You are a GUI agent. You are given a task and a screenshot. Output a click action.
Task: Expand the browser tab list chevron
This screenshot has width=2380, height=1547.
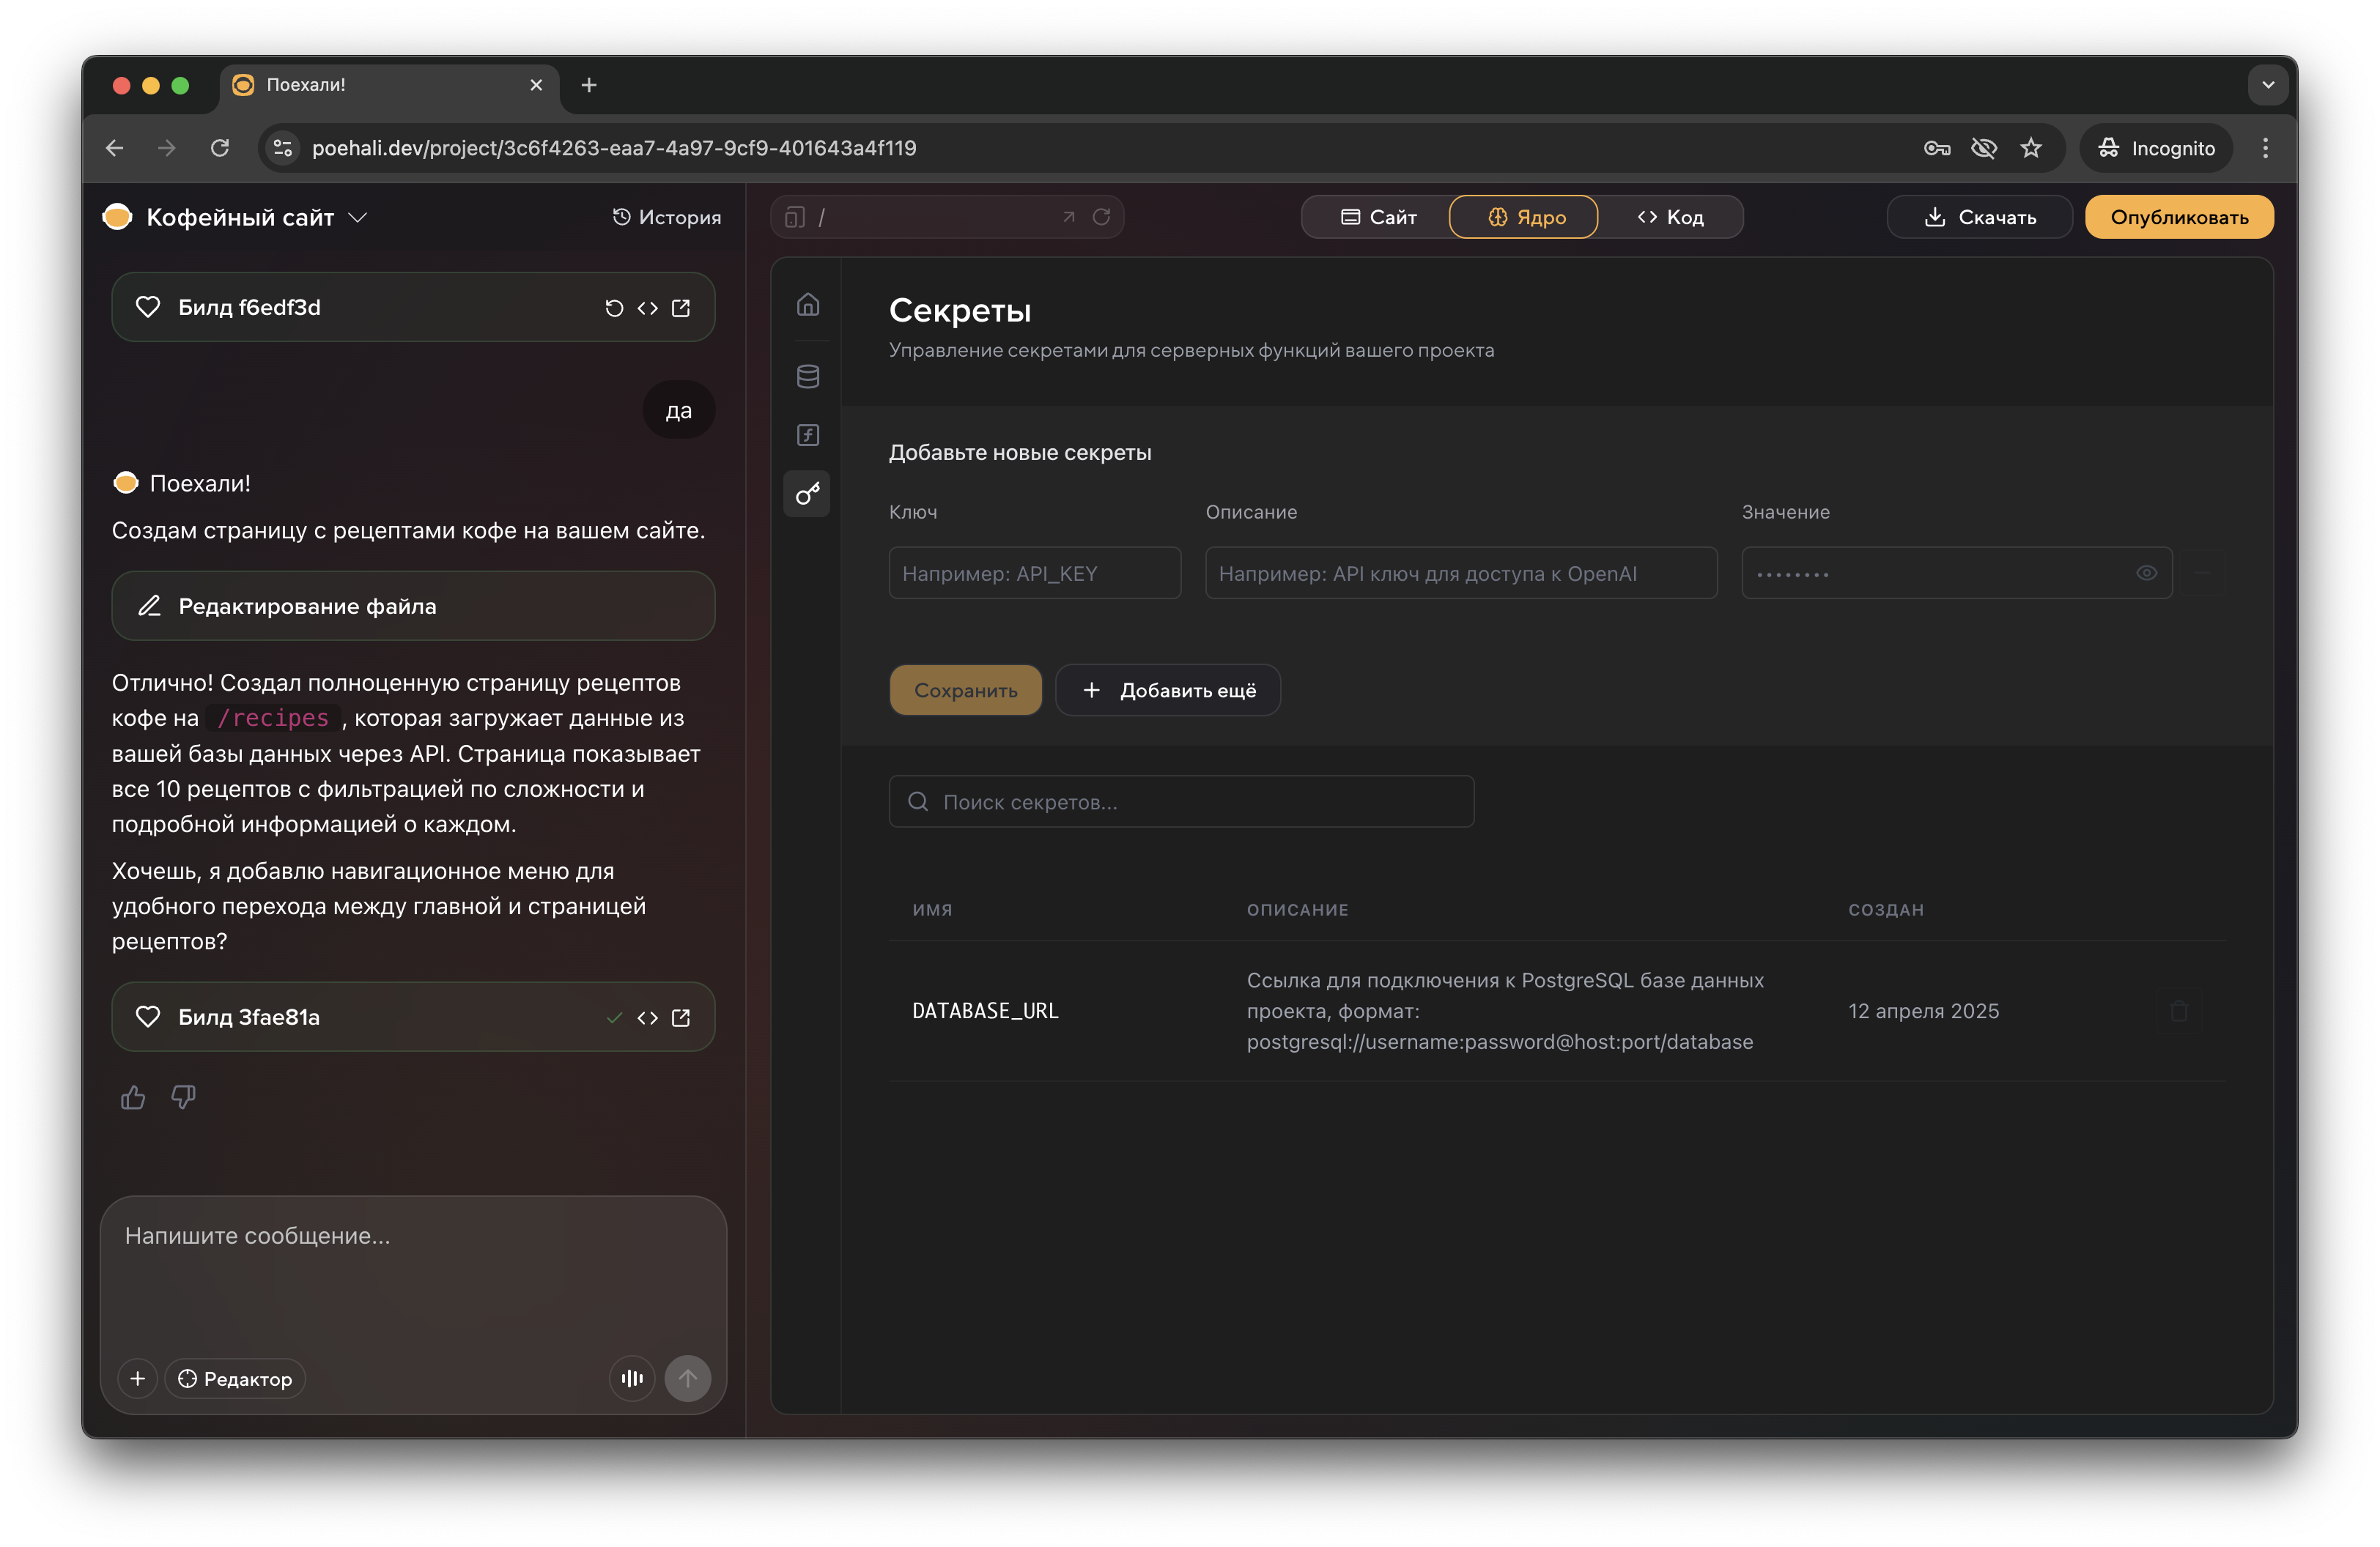(2268, 85)
